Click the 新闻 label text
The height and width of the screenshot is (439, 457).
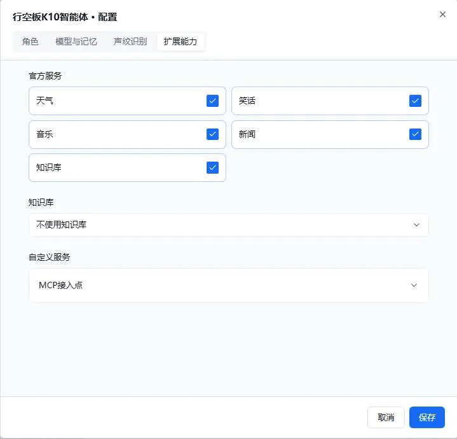(247, 134)
